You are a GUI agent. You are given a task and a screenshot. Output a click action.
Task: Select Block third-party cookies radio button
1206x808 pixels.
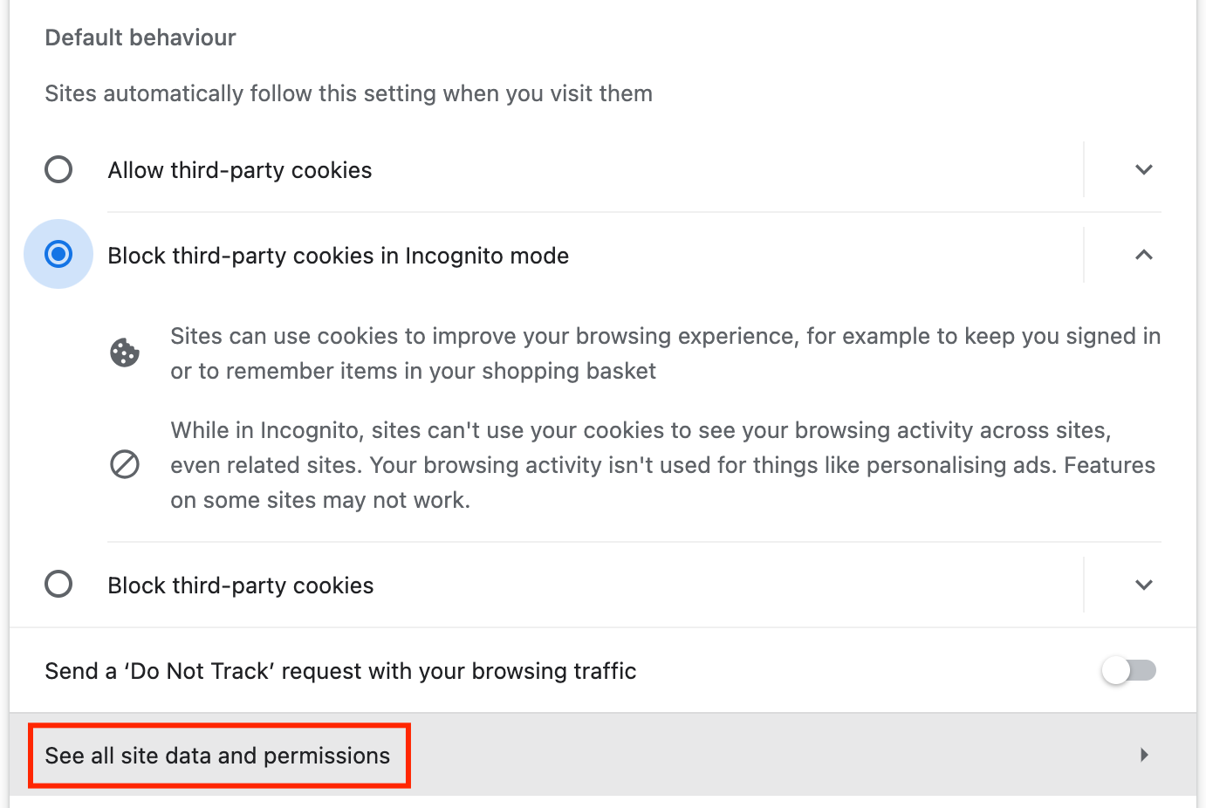click(58, 584)
